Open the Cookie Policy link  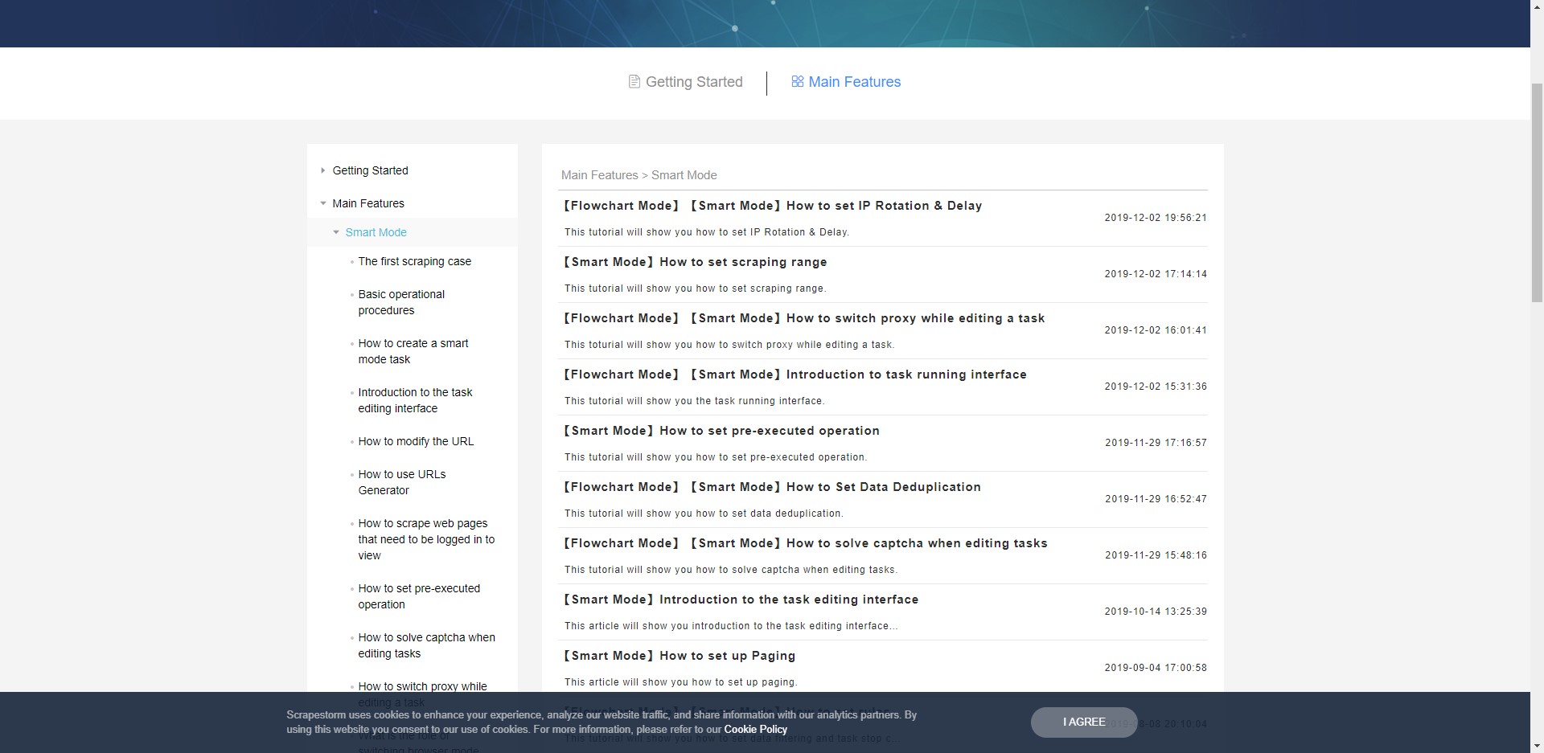tap(754, 730)
